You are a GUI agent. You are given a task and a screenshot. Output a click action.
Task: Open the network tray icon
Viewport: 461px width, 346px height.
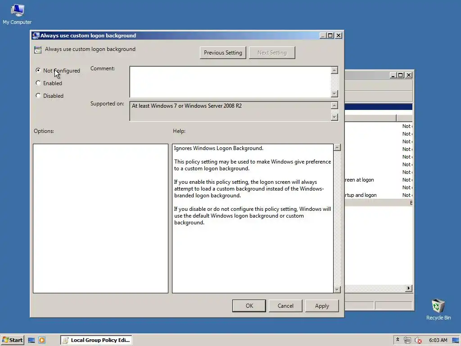[x=407, y=340]
